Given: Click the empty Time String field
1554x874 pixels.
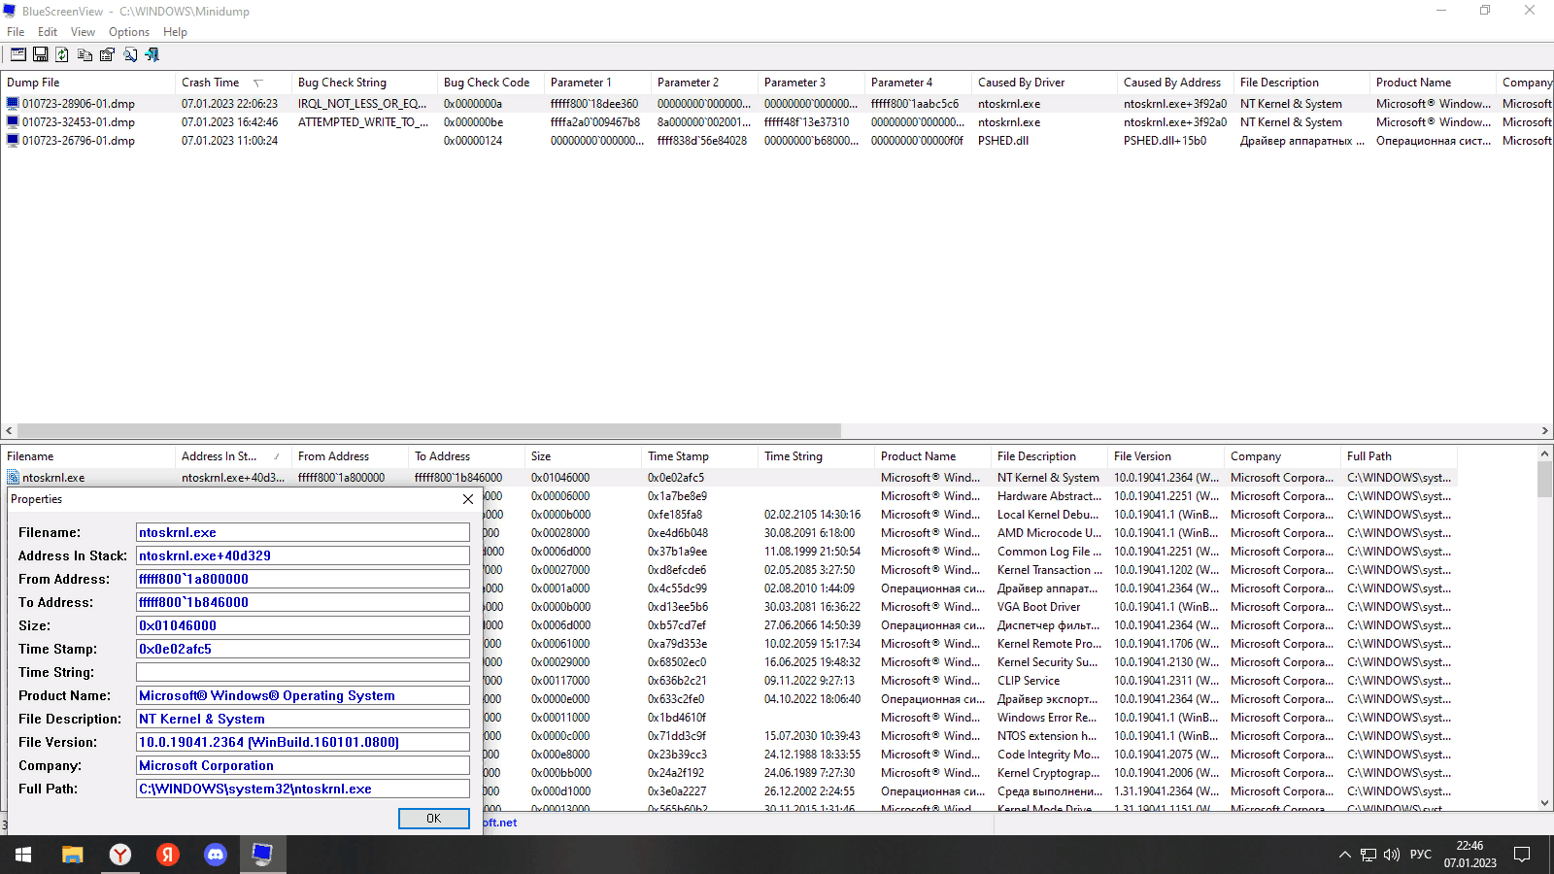Looking at the screenshot, I should [x=303, y=672].
